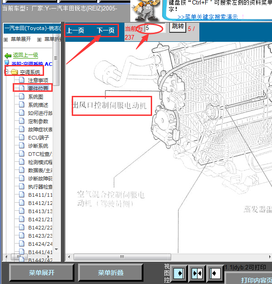Click the folder icon of 空调系统

point(14,72)
